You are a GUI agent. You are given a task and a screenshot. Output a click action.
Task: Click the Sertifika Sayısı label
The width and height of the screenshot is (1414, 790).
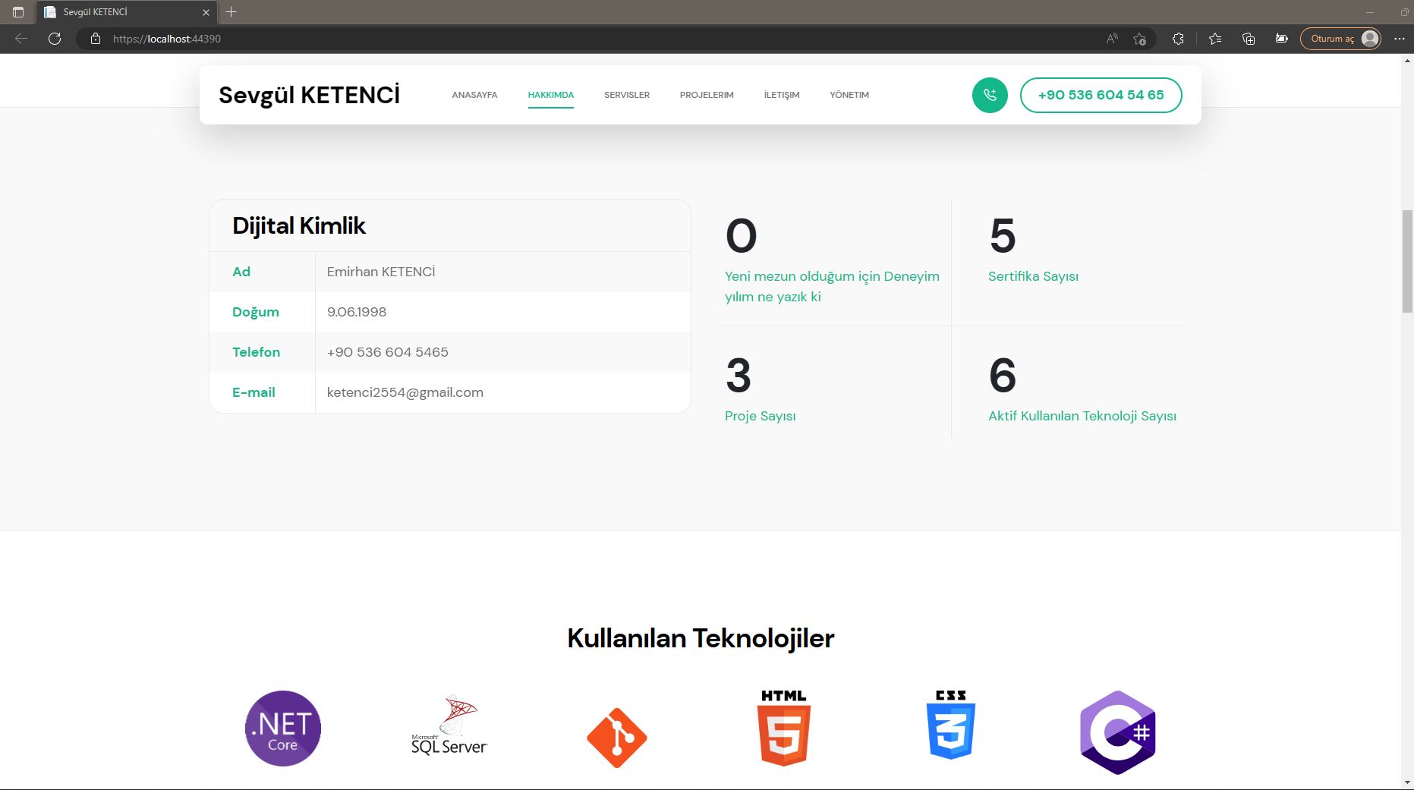click(1033, 276)
